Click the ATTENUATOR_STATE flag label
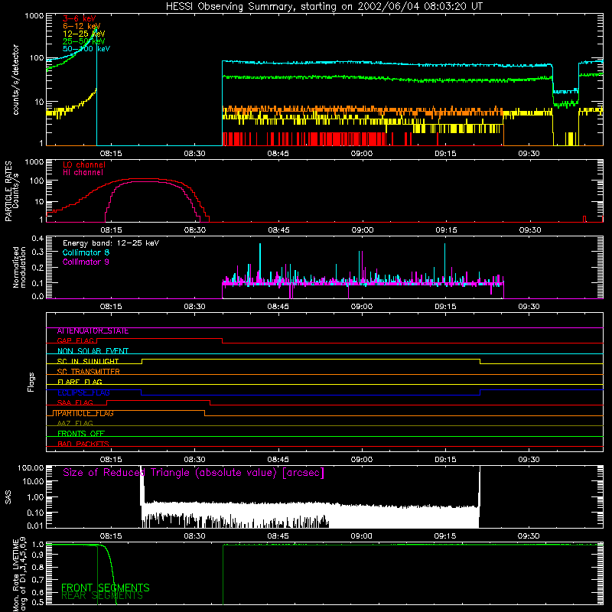Viewport: 612px width, 612px height. (x=93, y=331)
